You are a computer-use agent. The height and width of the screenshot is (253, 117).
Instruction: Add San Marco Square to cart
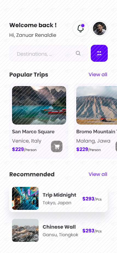point(57,146)
